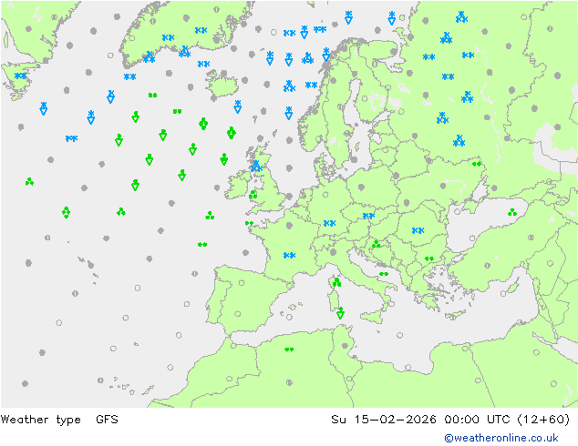Image resolution: width=578 pixels, height=446 pixels.
Task: Click the green rain symbol over Bulgaria
Action: tap(429, 259)
